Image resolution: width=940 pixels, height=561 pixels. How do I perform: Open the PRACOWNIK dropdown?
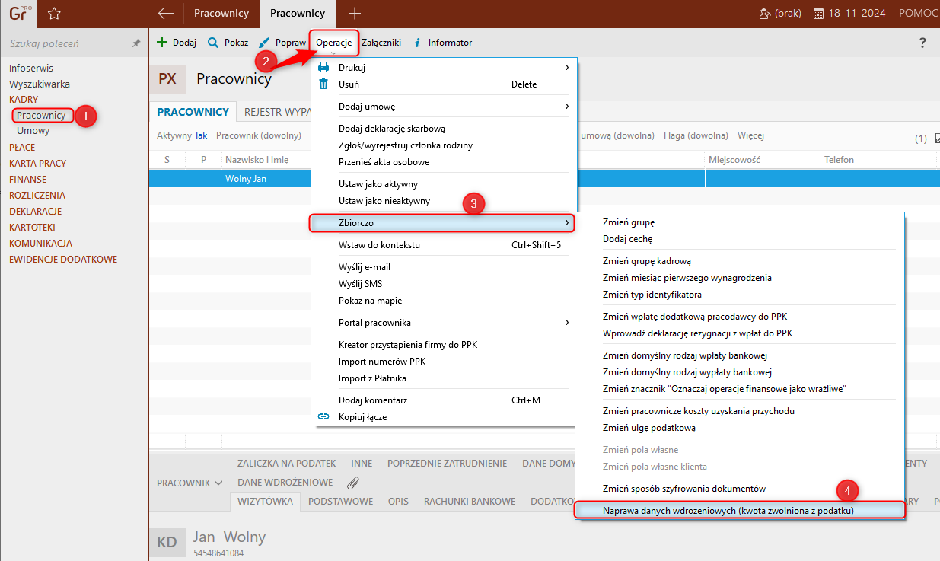(x=190, y=483)
